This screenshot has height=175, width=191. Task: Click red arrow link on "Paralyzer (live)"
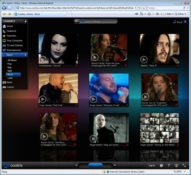[127, 105]
